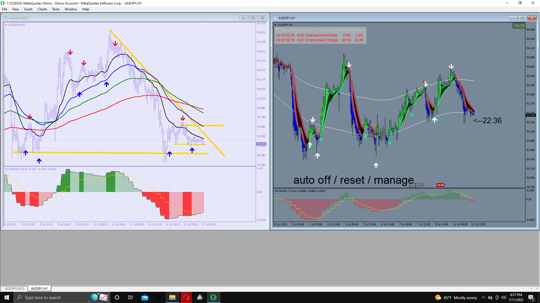Expand the AUDJPY,H1 chart label triangle
Viewport: 540px width, 303px height.
pos(276,25)
